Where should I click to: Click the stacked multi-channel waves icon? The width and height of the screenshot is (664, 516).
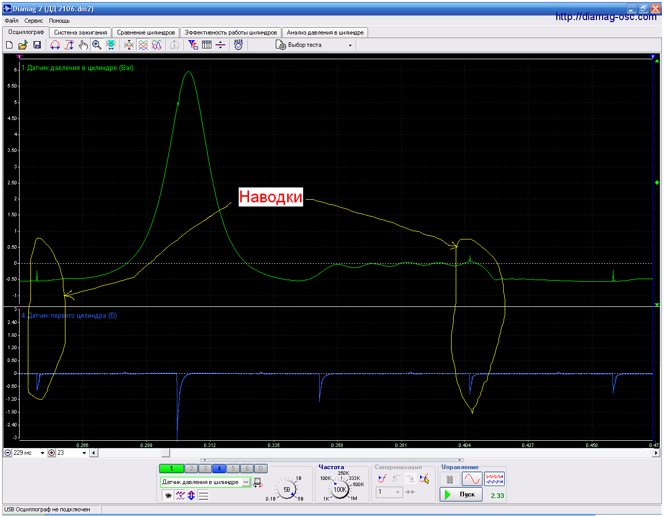coord(143,45)
